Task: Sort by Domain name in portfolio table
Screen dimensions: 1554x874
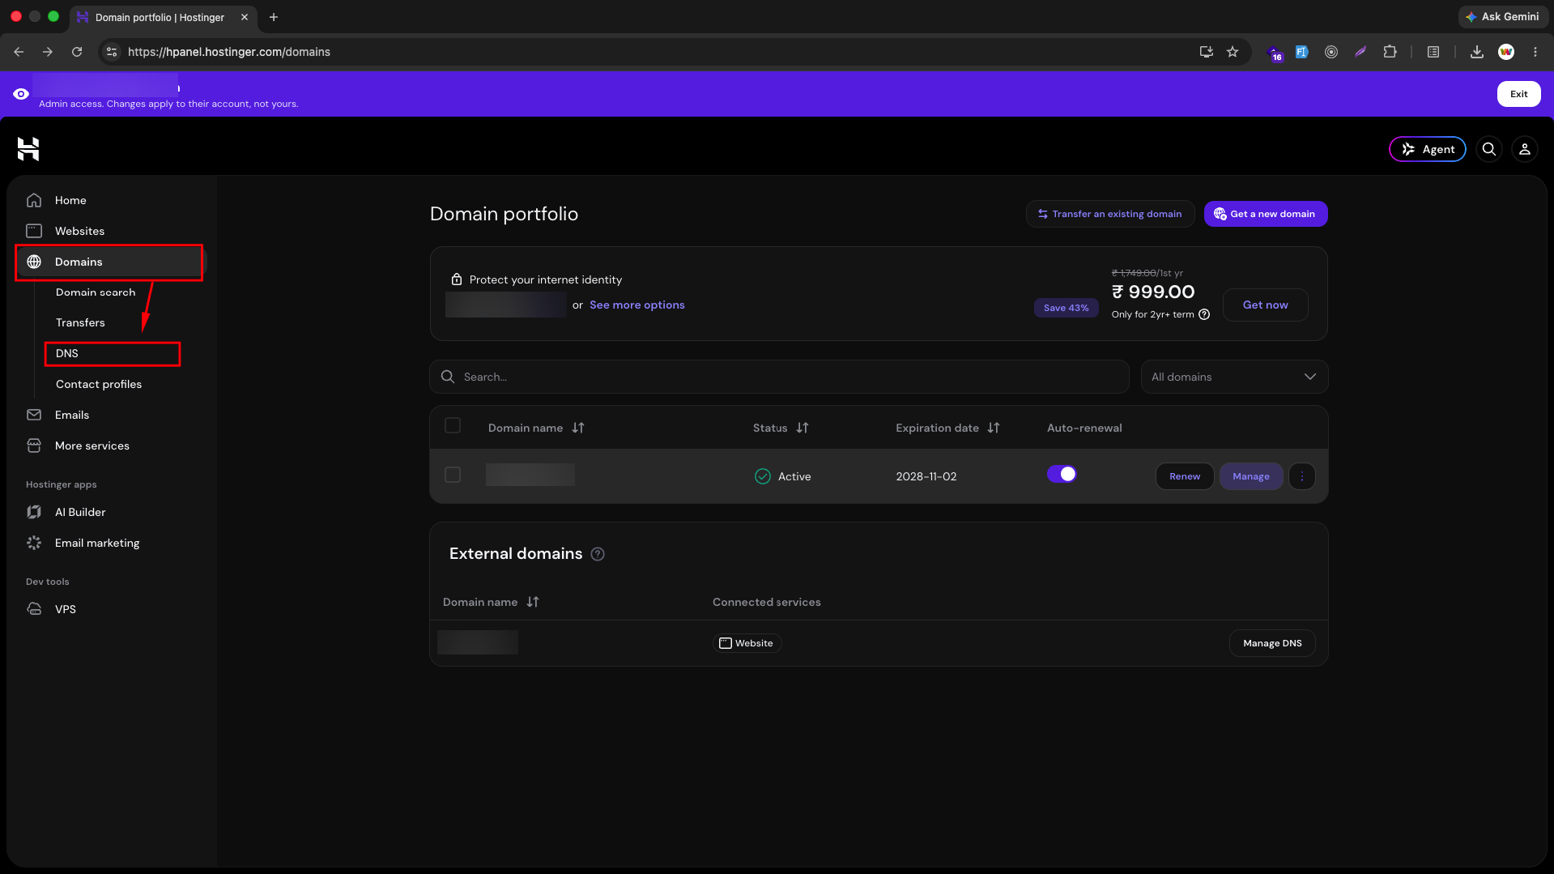Action: (x=578, y=428)
